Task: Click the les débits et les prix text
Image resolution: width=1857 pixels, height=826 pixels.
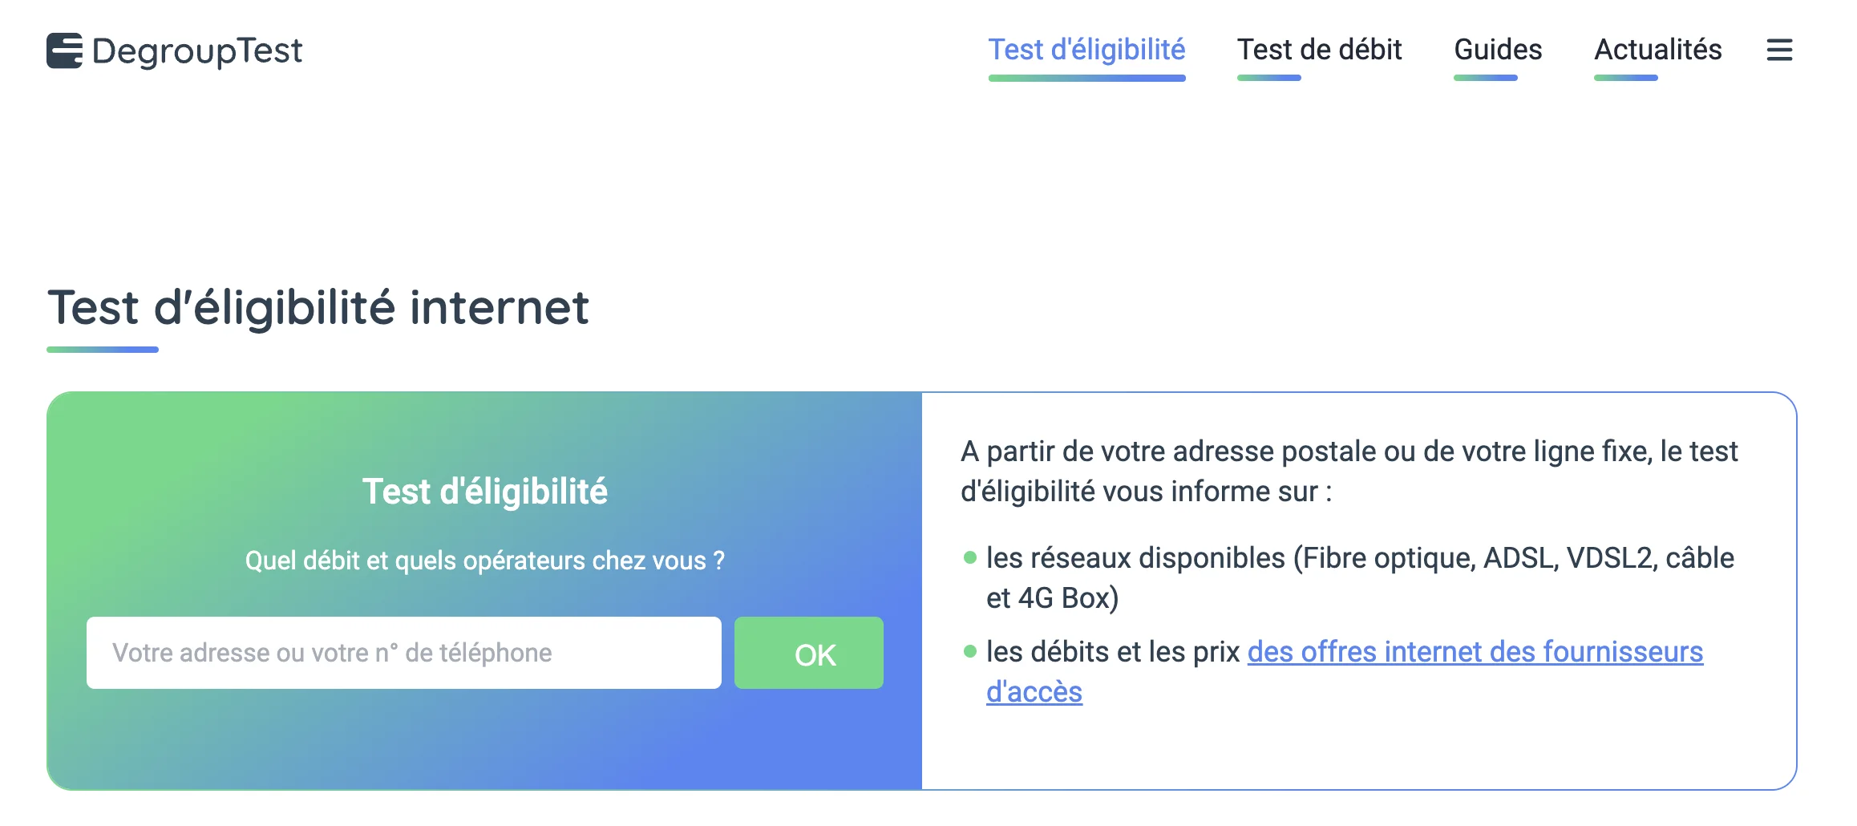Action: [1113, 652]
